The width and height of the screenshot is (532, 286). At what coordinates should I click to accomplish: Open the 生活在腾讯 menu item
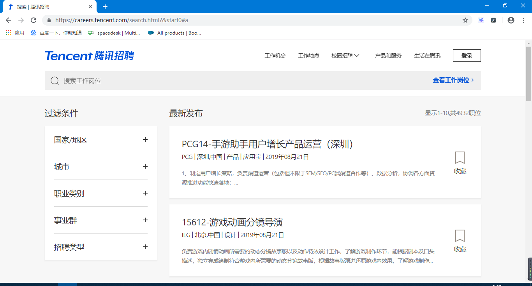427,56
